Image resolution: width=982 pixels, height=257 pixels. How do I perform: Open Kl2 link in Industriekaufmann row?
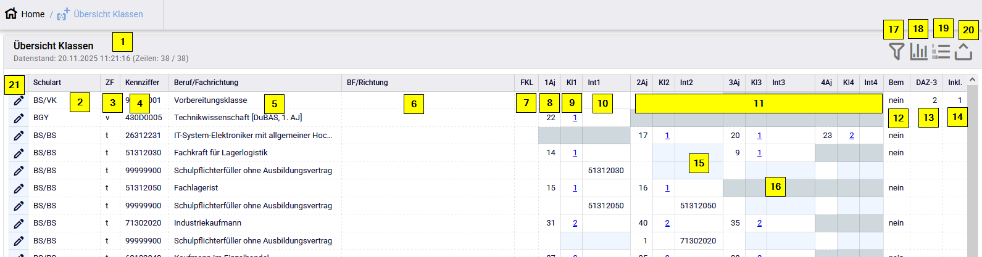[x=667, y=223]
